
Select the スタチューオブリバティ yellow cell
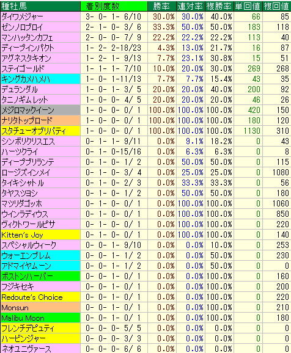(x=40, y=131)
